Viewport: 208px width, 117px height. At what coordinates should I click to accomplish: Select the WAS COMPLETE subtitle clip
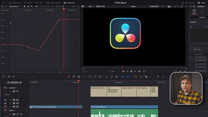(x=143, y=92)
